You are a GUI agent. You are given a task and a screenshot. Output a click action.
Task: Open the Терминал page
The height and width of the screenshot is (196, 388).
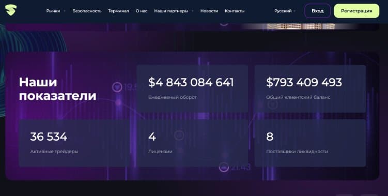click(x=118, y=11)
